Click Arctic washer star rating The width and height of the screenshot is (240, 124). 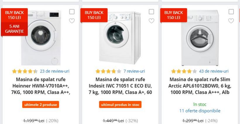point(184,71)
